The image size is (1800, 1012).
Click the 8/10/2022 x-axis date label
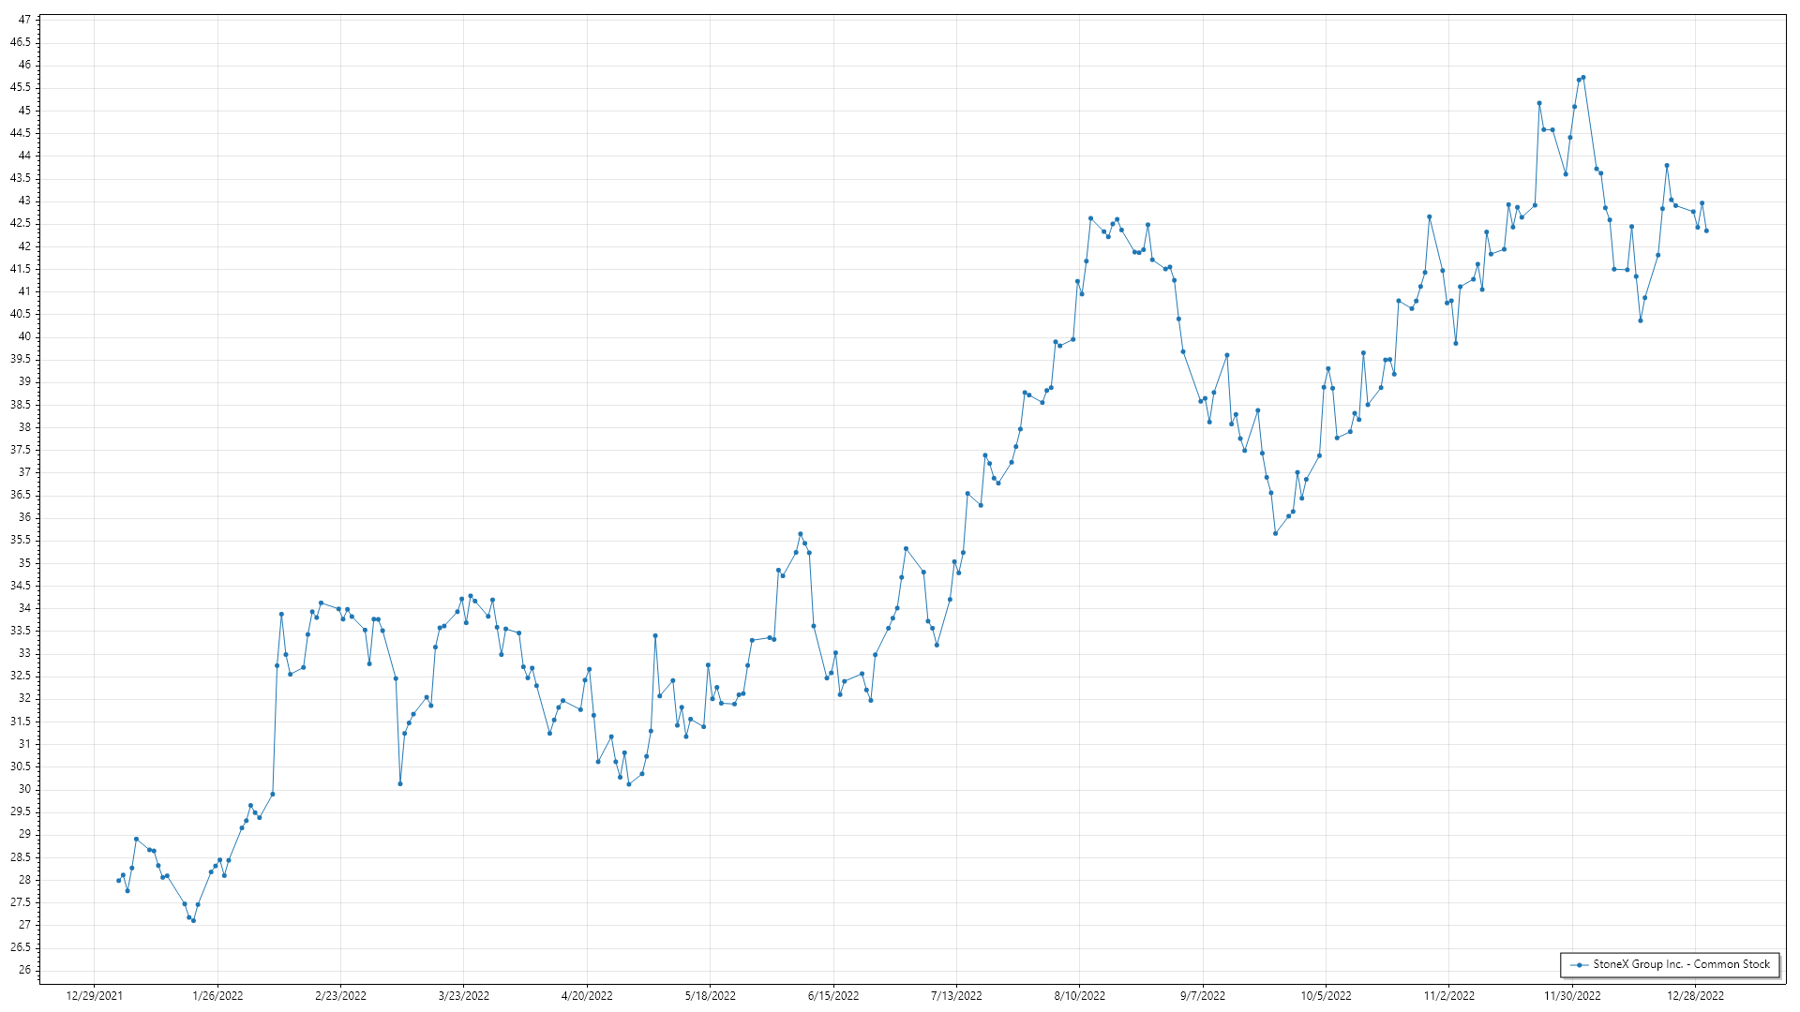click(1080, 996)
